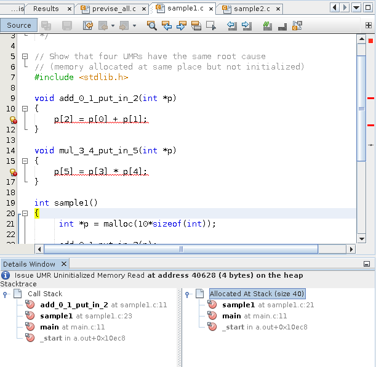Minimize the Details Window panel
Image resolution: width=376 pixels, height=367 pixels.
(366, 264)
